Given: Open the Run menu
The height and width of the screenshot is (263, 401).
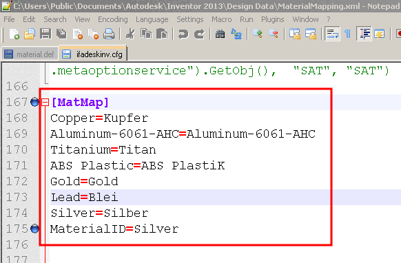Looking at the screenshot, I should [246, 19].
